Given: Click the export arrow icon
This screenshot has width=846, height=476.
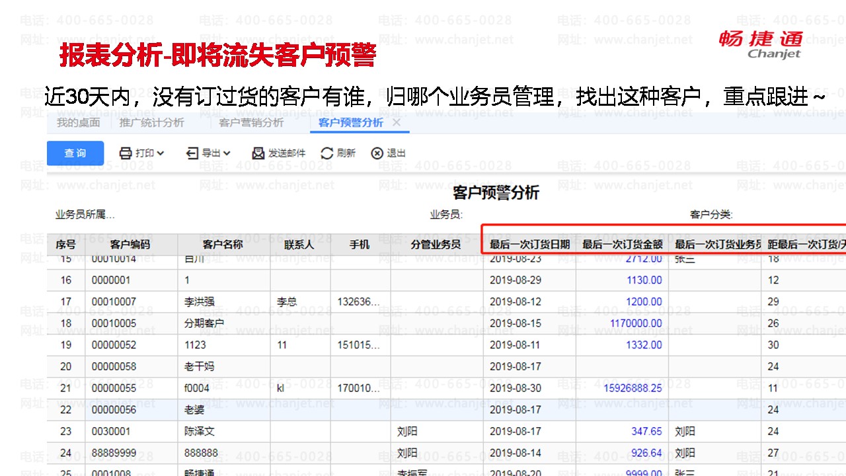Looking at the screenshot, I should pyautogui.click(x=192, y=153).
